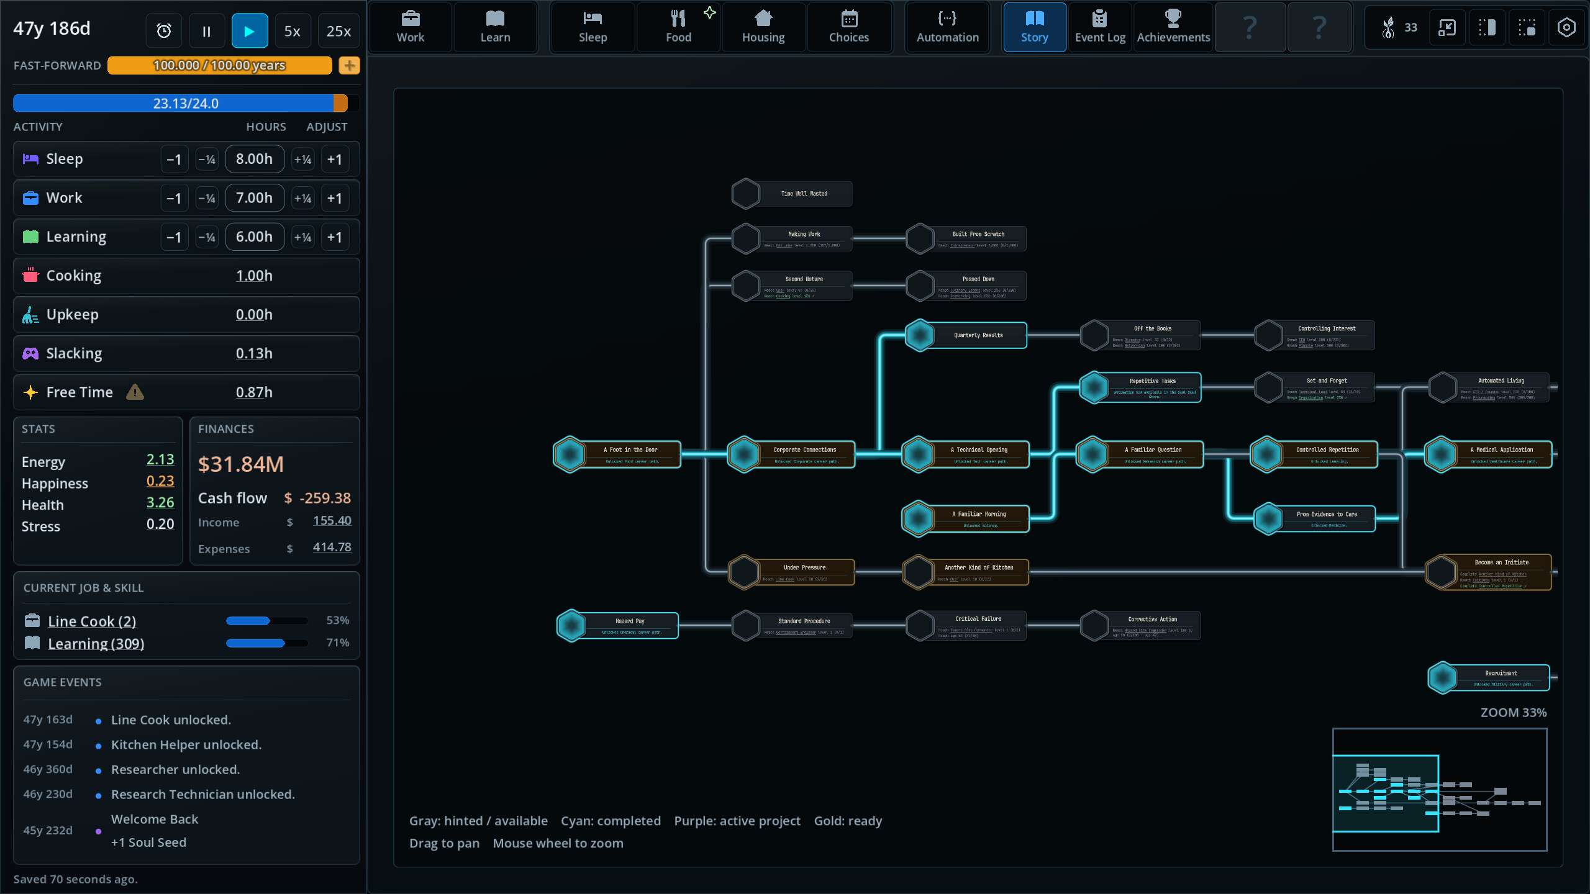
Task: Open the Food tab
Action: (x=678, y=27)
